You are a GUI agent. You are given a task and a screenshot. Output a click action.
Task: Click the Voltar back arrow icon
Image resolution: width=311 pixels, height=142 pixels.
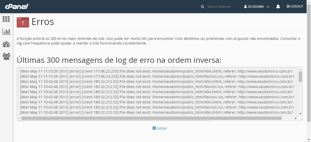pyautogui.click(x=154, y=128)
